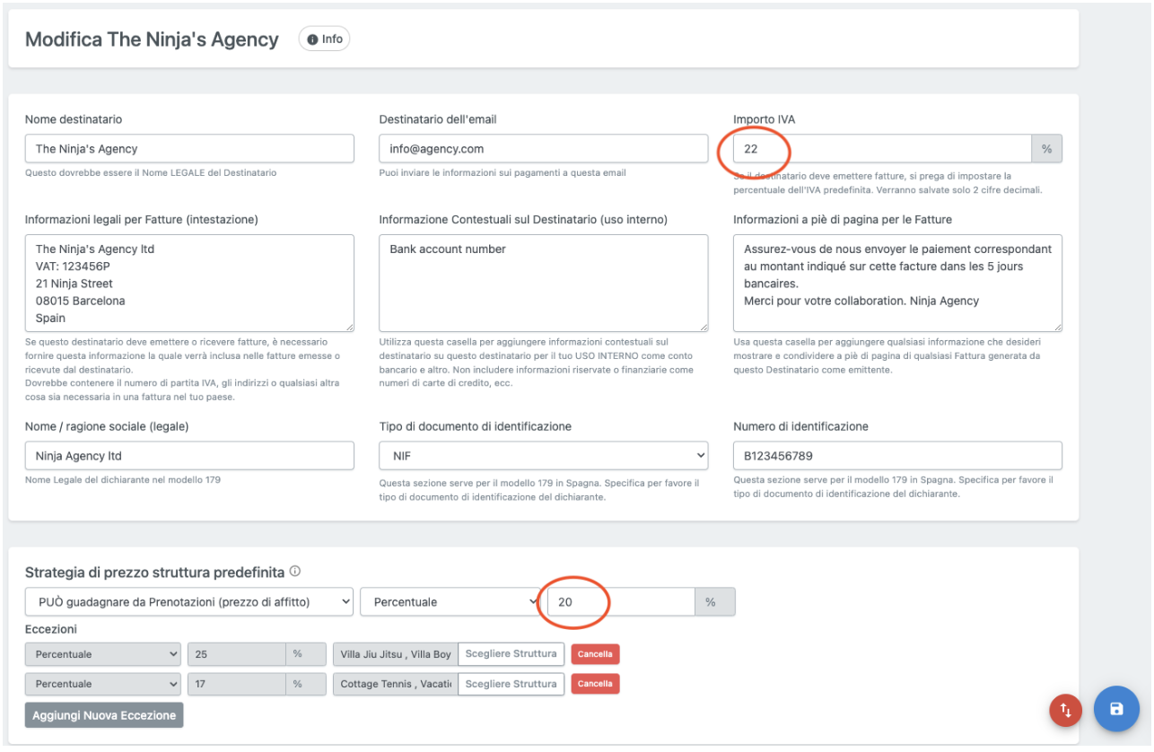
Task: Click the Importo IVA field showing 22
Action: click(881, 149)
